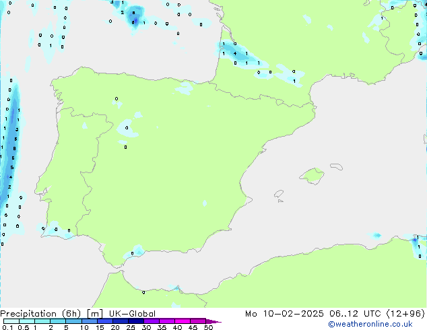The image size is (427, 330).
Task: Select the 5–10 legend color swatch
Action: pyautogui.click(x=73, y=321)
